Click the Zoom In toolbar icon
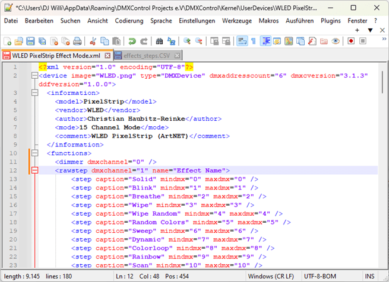This screenshot has height=282, width=389. tap(187, 41)
